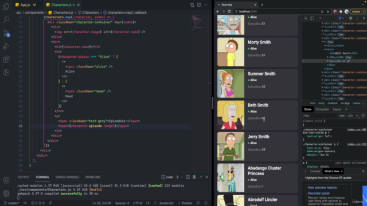This screenshot has height=206, width=367.
Task: Click the Morty Smith character image
Action: click(231, 52)
